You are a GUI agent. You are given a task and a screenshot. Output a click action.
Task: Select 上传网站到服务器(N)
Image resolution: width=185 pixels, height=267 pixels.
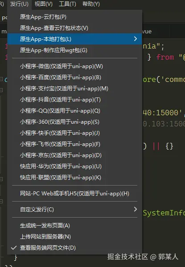75,237
